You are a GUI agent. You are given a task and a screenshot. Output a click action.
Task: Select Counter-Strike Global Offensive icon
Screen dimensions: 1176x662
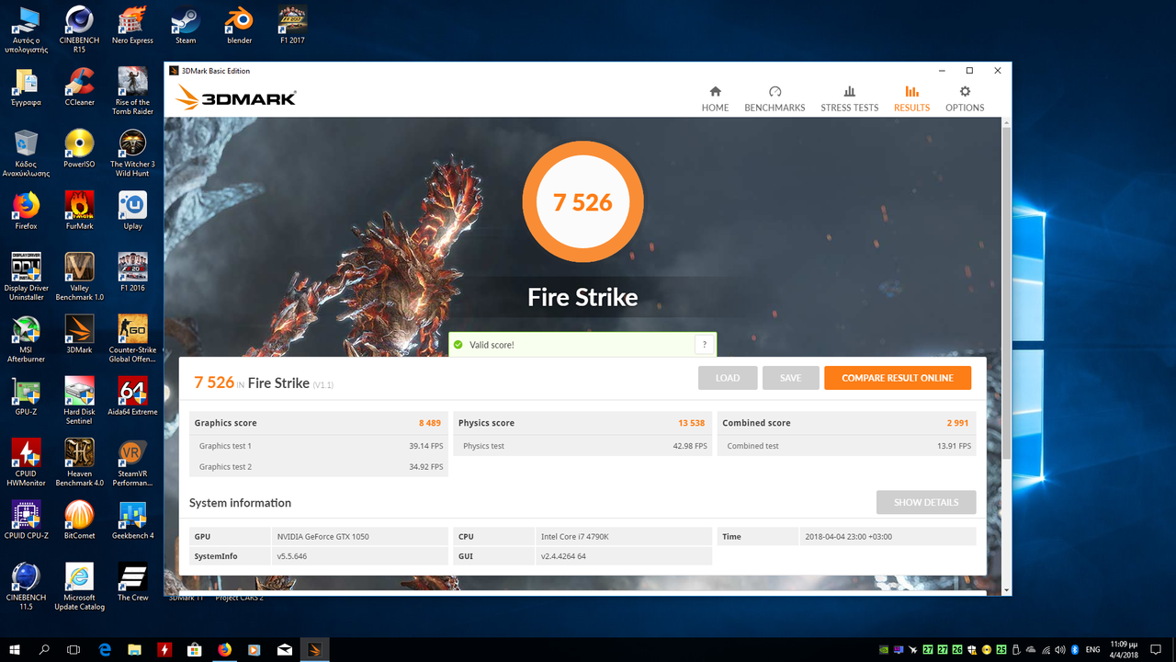tap(132, 338)
